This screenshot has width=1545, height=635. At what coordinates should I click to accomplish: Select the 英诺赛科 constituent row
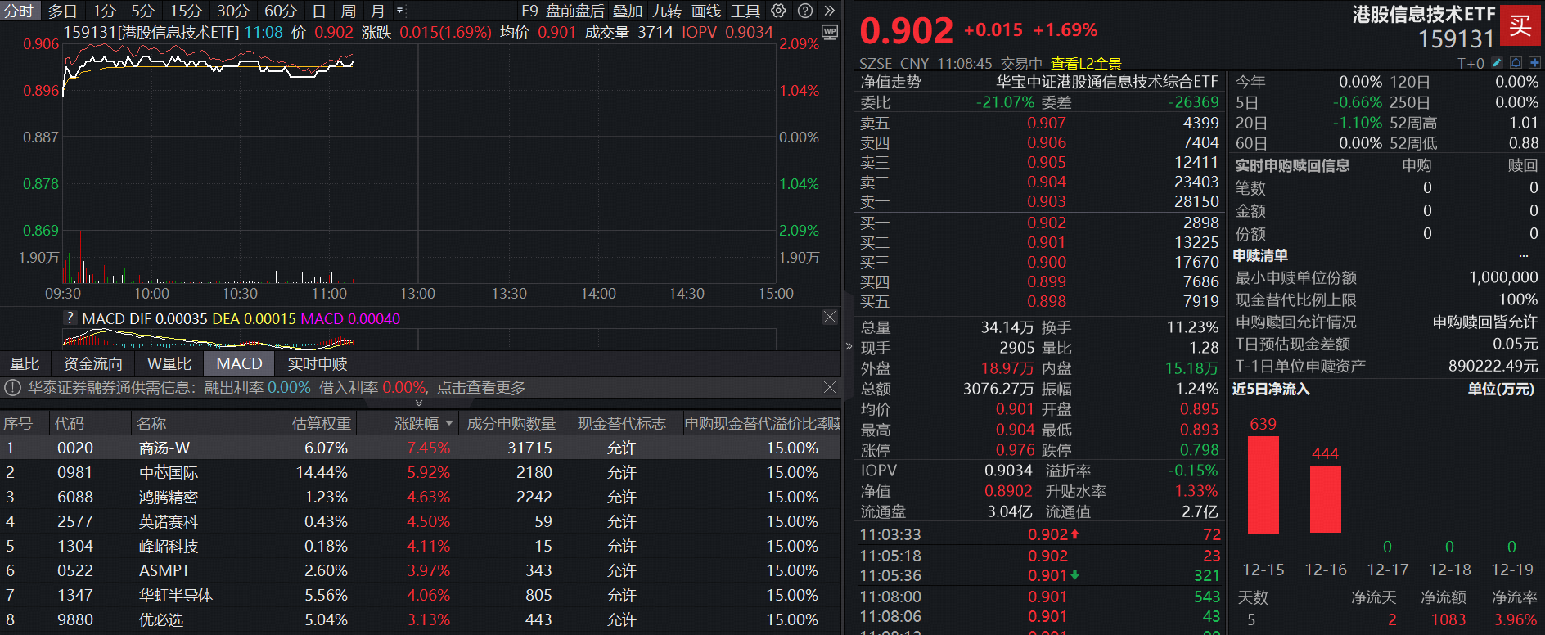(x=420, y=521)
